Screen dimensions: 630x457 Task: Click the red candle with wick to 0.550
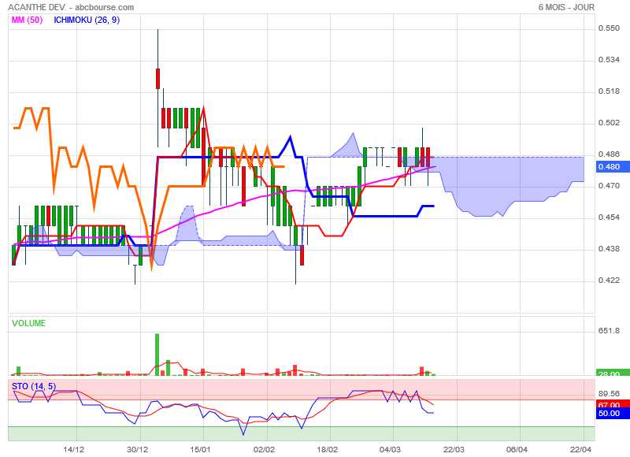tap(158, 78)
